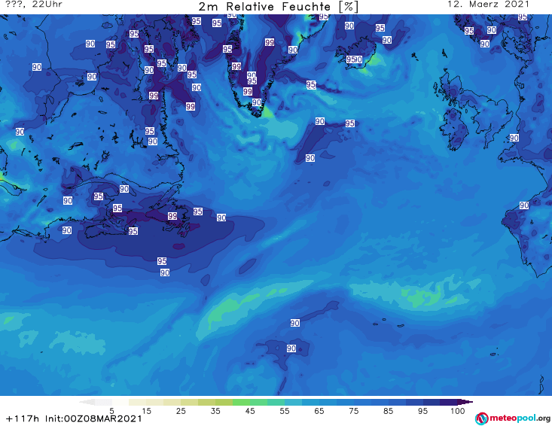Image resolution: width=552 pixels, height=426 pixels.
Task: Click the '12. Maerz 2021' date text
Action: point(488,5)
